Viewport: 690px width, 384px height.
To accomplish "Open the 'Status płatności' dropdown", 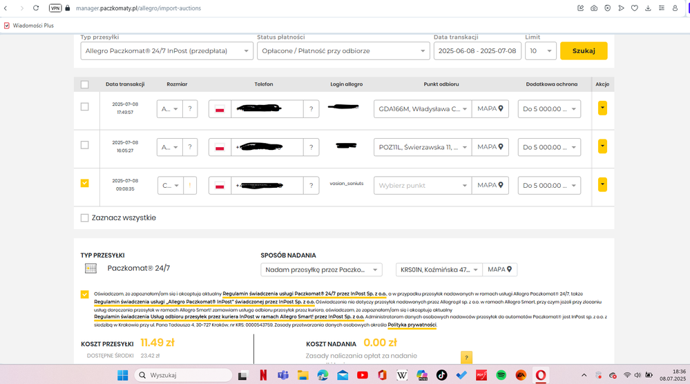I will 343,51.
